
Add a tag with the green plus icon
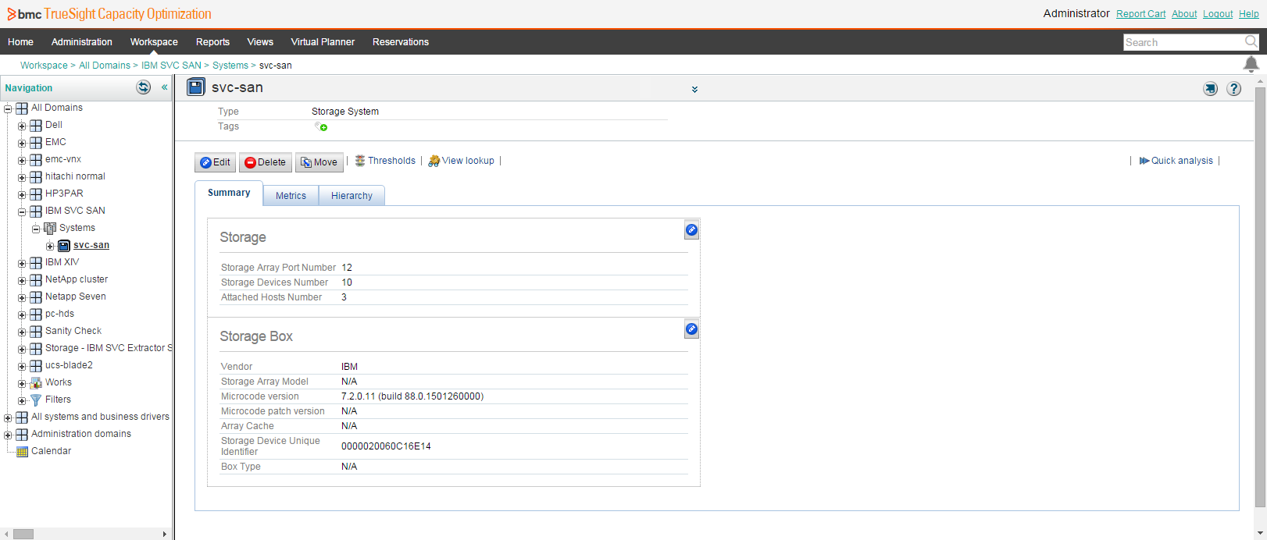coord(321,126)
